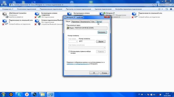Screen dimensions: 174x97
Task: Expand the address bar history dropdown
Action: [x=152, y=5]
